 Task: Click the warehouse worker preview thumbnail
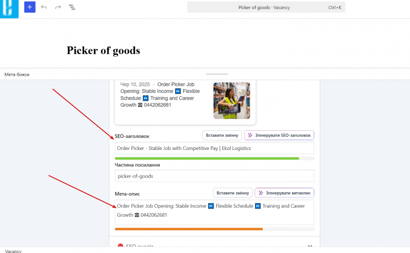pos(232,101)
